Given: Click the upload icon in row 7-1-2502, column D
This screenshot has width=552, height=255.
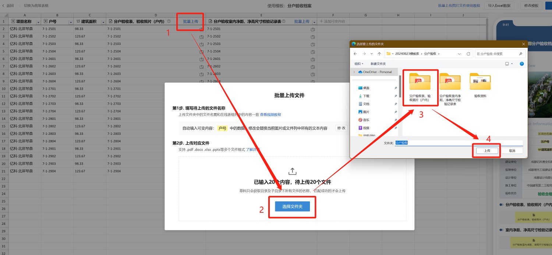Looking at the screenshot, I should point(202,36).
